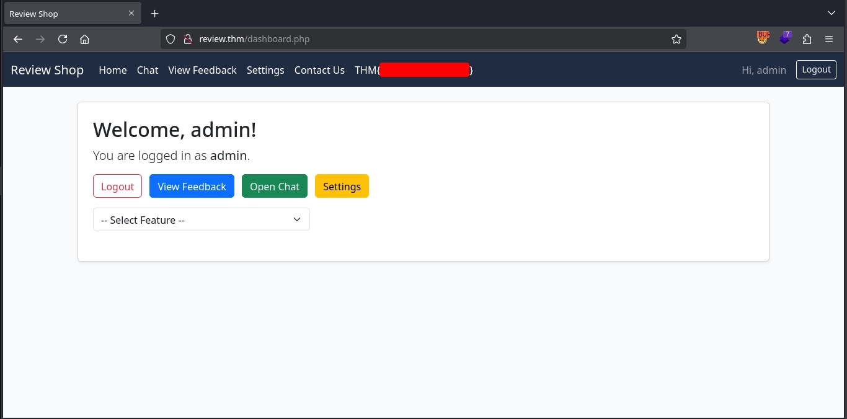The height and width of the screenshot is (419, 847).
Task: Open the Burp Suite extension icon
Action: (763, 38)
